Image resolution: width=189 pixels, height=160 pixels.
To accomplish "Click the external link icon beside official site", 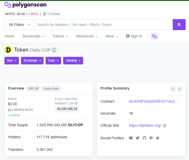I will point(164,126).
